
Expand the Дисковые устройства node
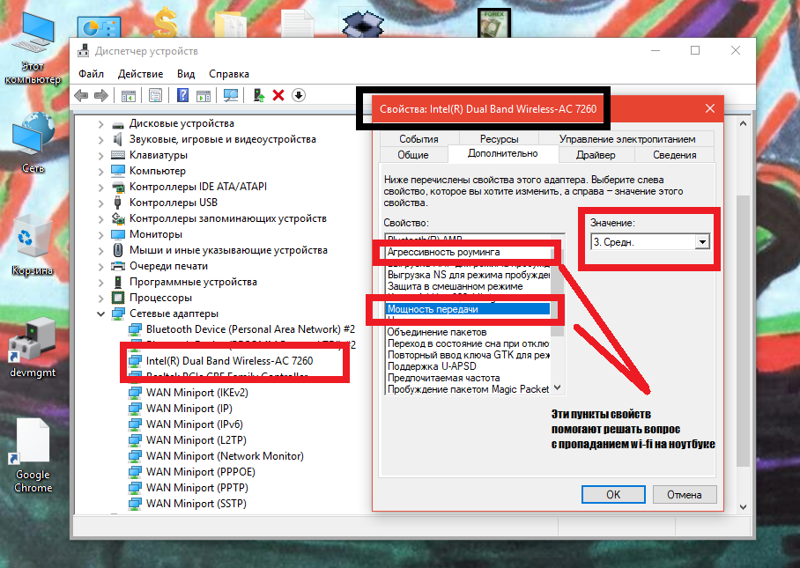[x=100, y=124]
